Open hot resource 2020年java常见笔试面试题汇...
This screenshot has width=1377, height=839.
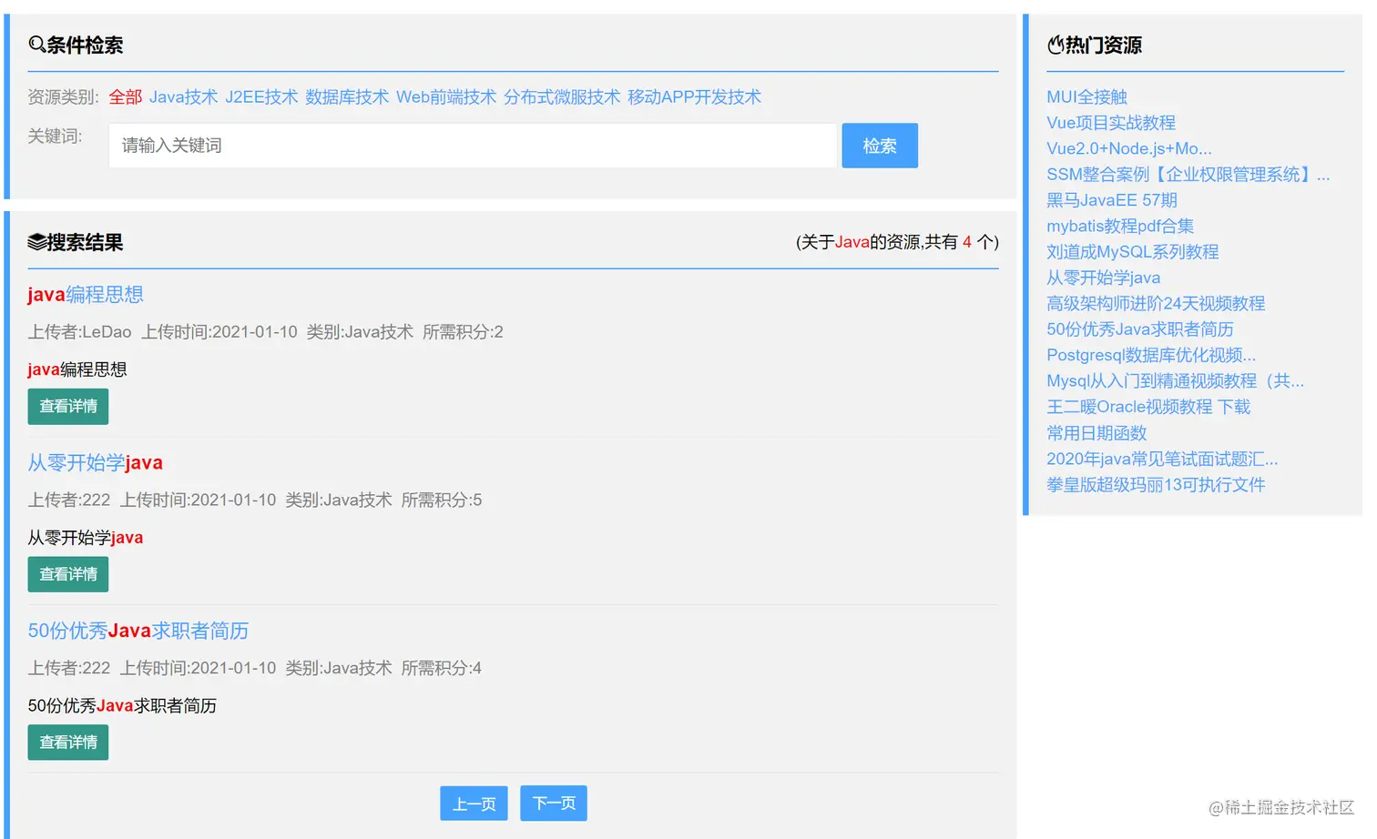1162,459
